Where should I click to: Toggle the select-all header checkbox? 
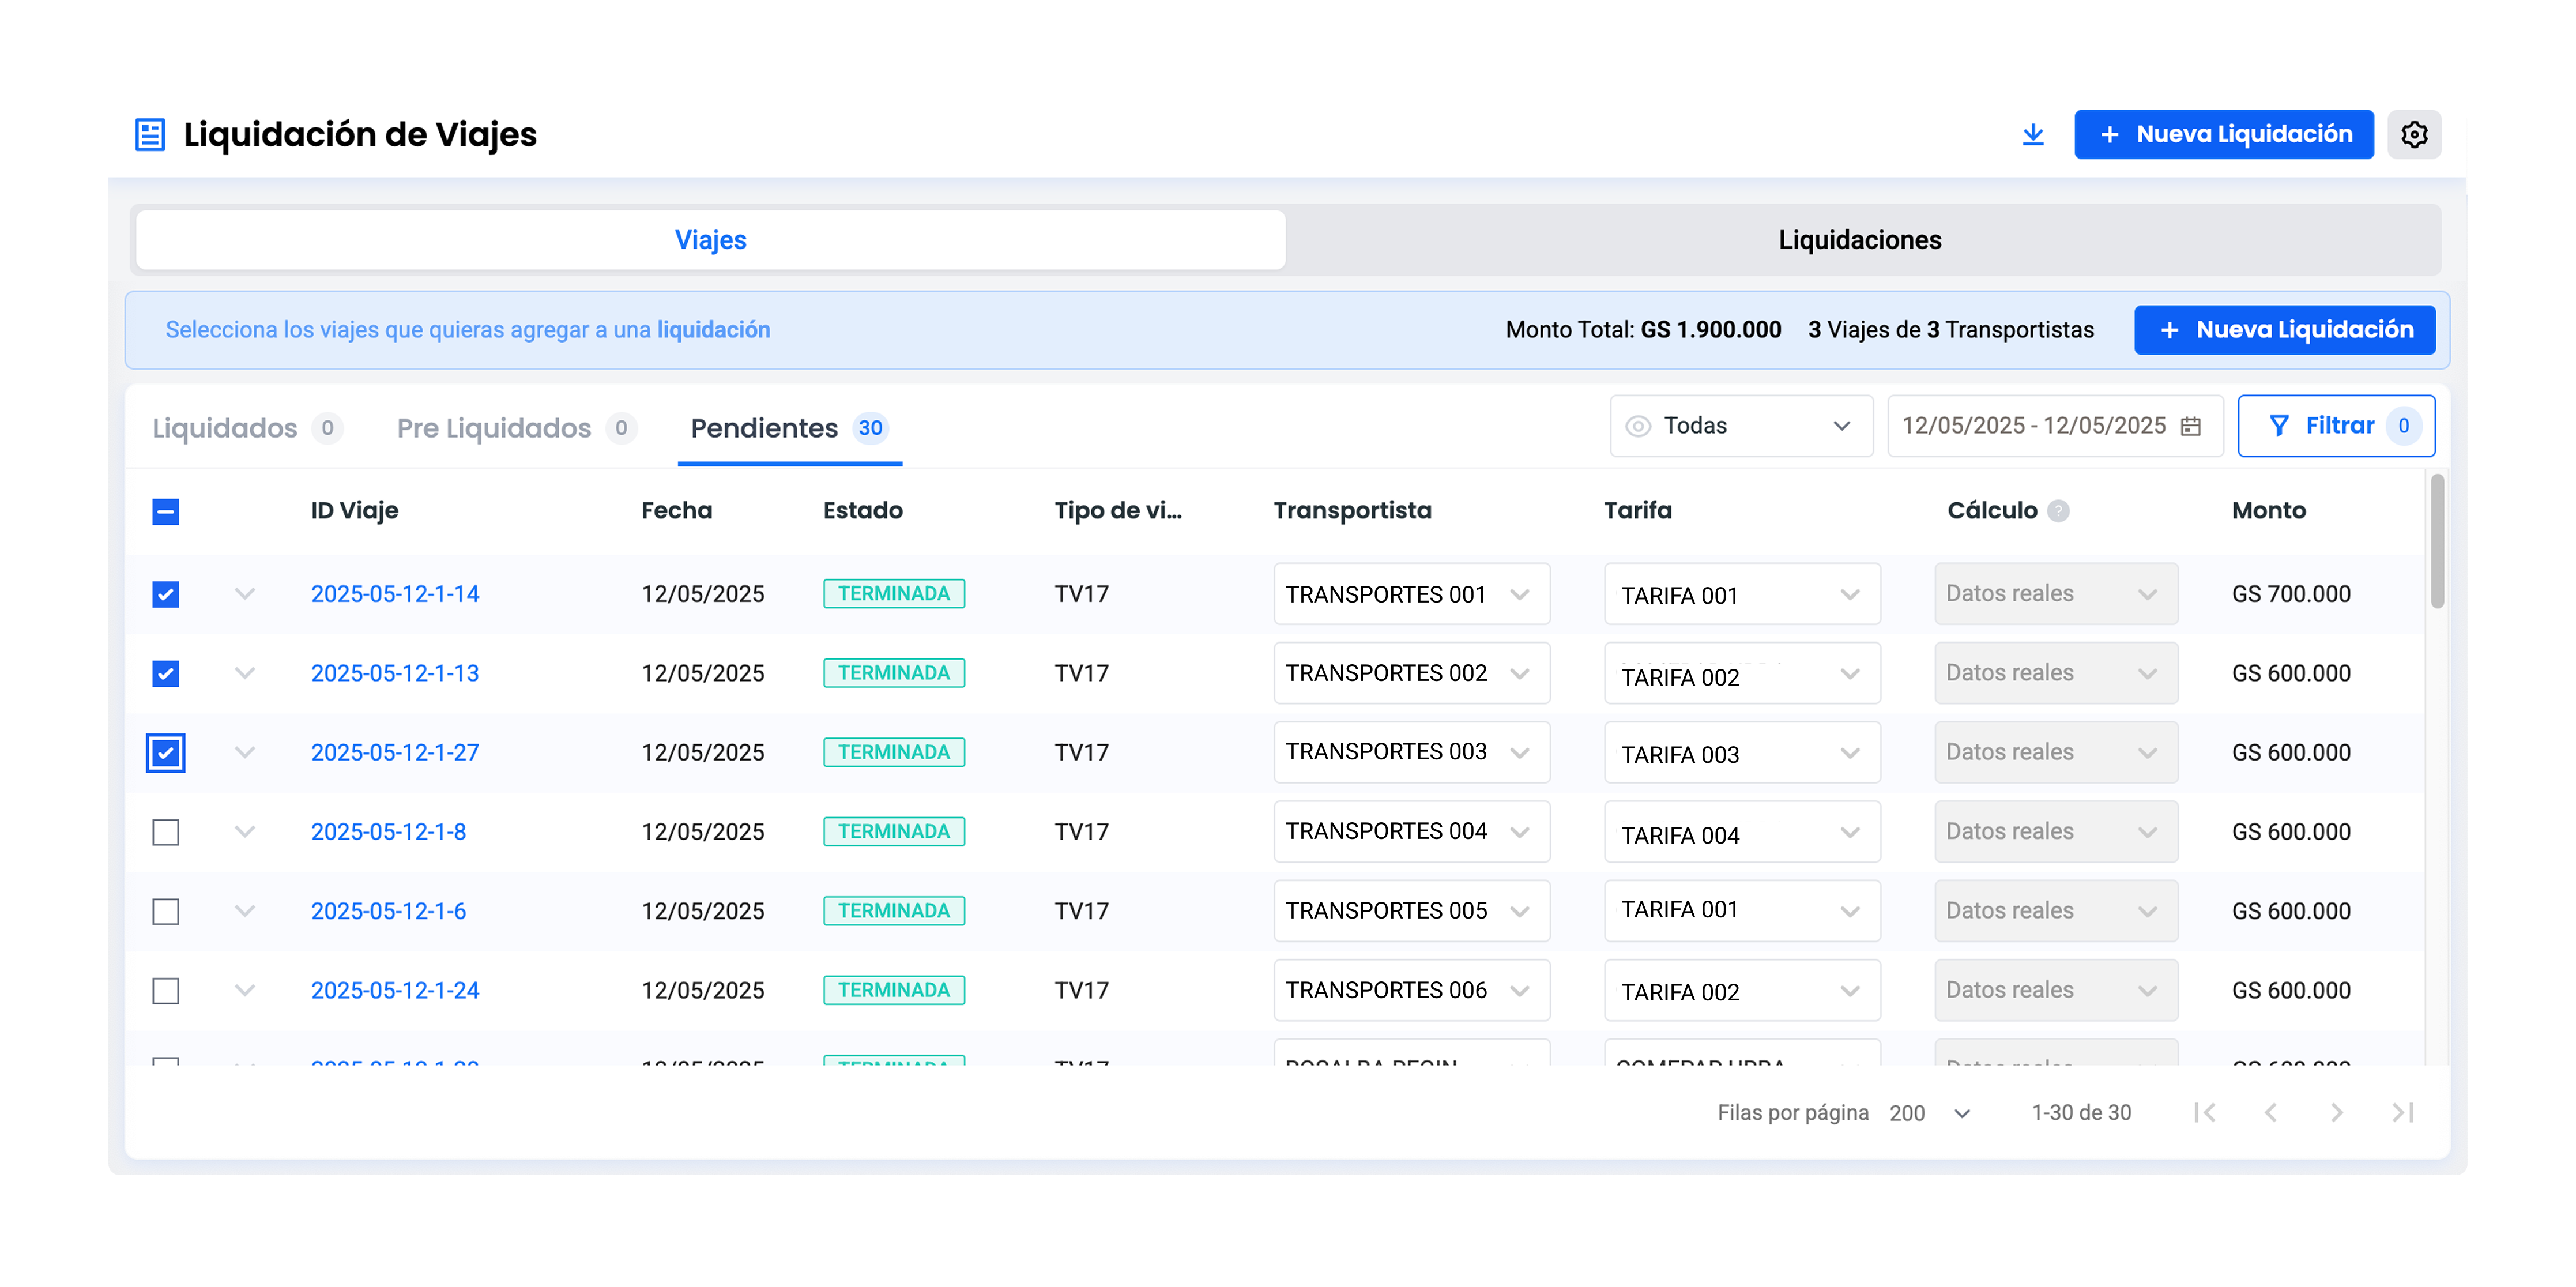(x=166, y=511)
